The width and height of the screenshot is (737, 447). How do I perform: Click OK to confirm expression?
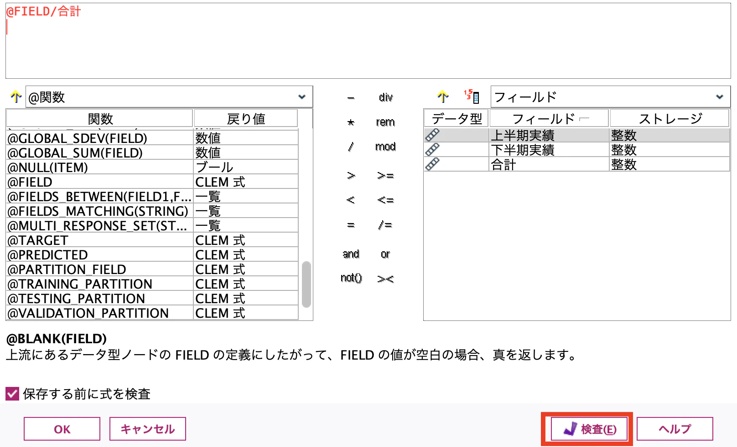(x=62, y=429)
